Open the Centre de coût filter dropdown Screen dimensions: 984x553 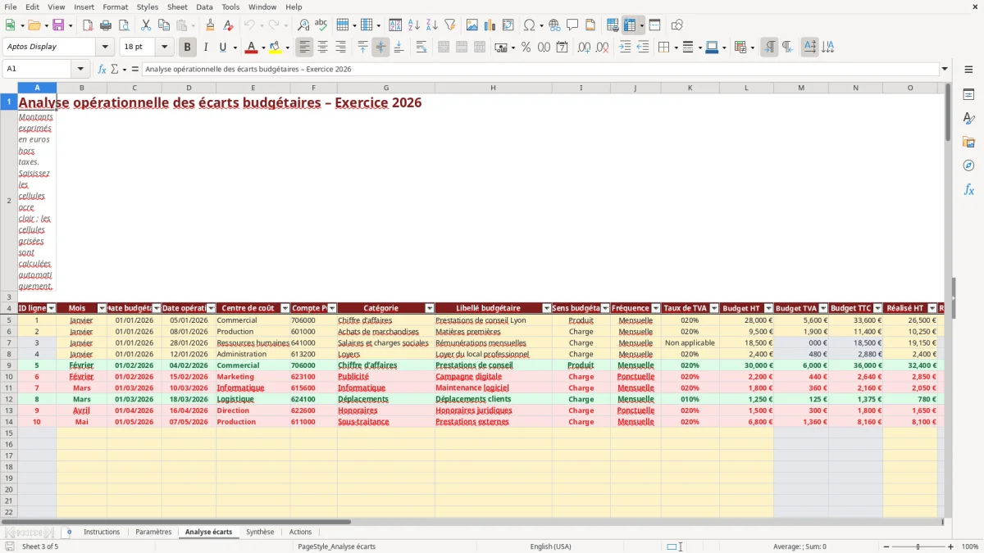click(x=285, y=308)
